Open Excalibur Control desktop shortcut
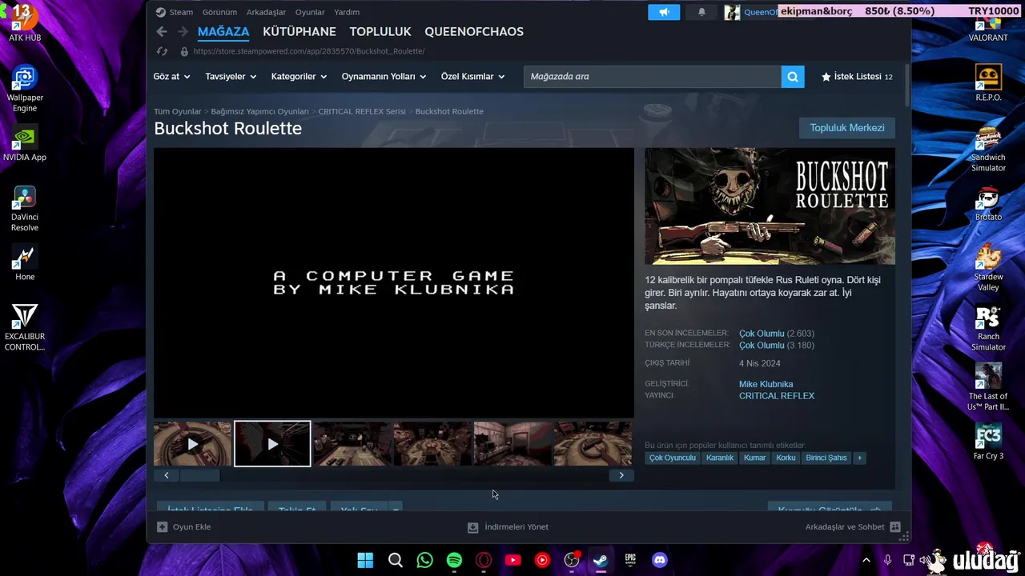 (25, 327)
